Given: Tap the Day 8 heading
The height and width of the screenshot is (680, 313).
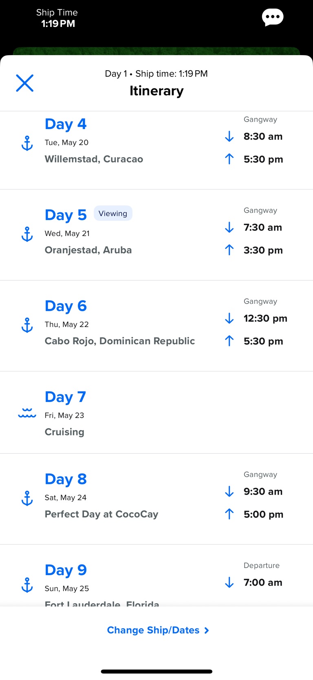Looking at the screenshot, I should click(x=66, y=479).
